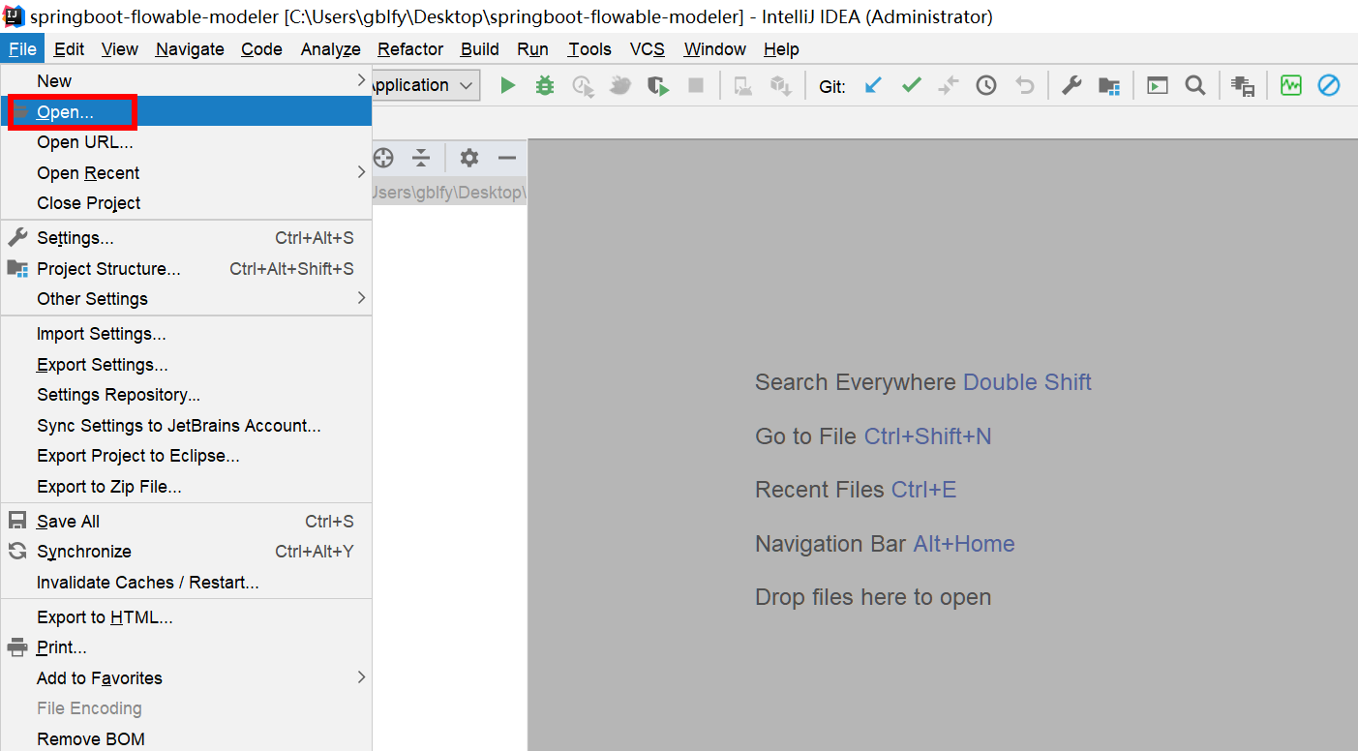Select Open URL... menu entry
Screen dimensions: 1358x751
[x=186, y=142]
